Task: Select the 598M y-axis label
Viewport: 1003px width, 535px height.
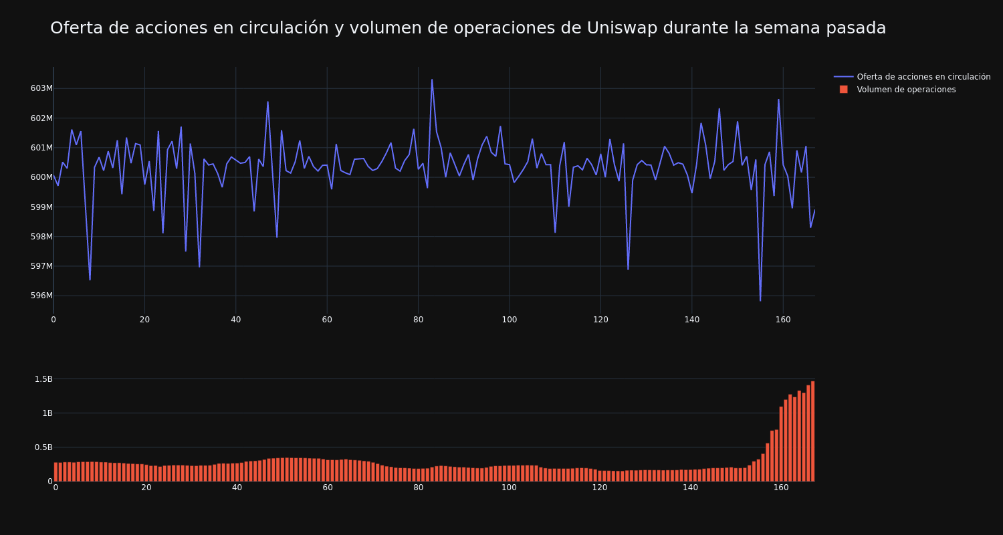Action: 41,236
